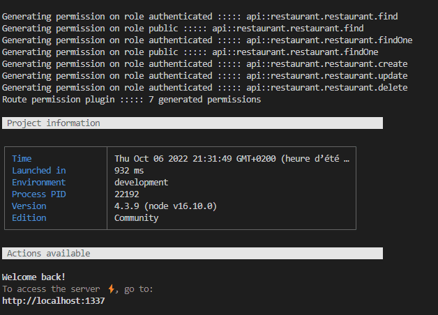Click the Environment label in table
This screenshot has width=438, height=315.
(x=39, y=182)
